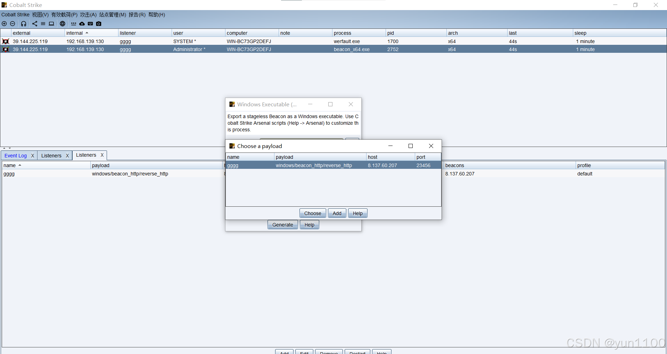This screenshot has height=354, width=667.
Task: Toggle sort on the internal column header
Action: click(91, 33)
